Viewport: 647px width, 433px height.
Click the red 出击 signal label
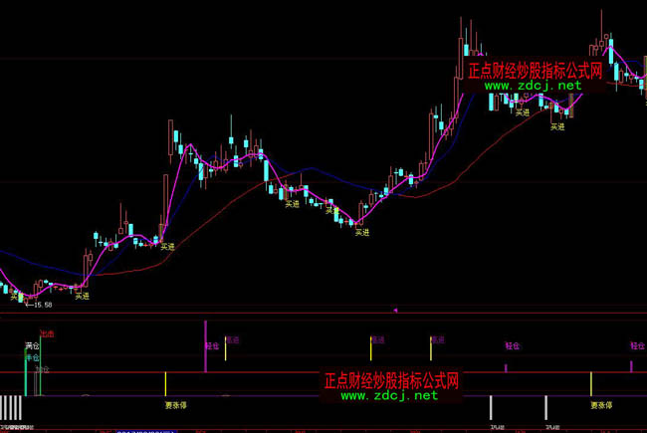pos(47,335)
